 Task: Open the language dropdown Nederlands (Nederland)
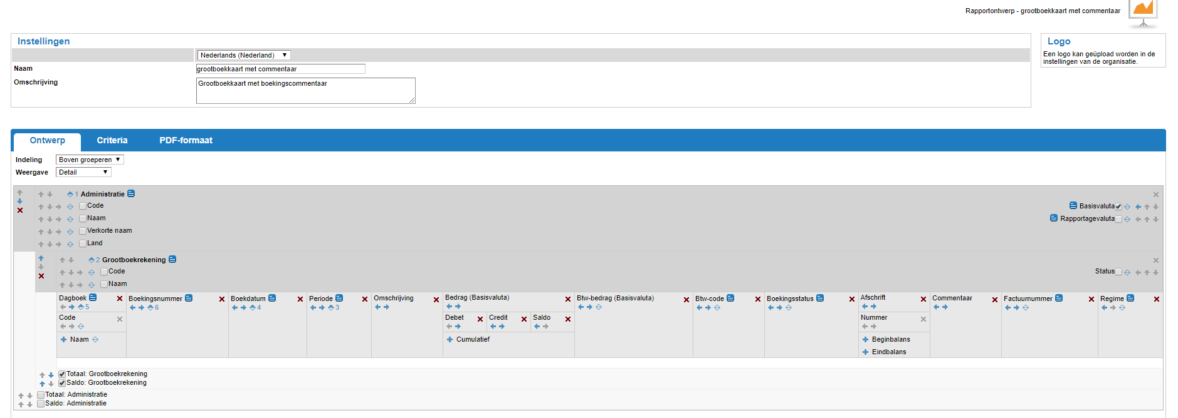[x=243, y=55]
